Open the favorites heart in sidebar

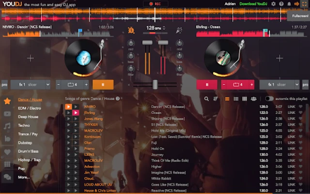coord(7,152)
